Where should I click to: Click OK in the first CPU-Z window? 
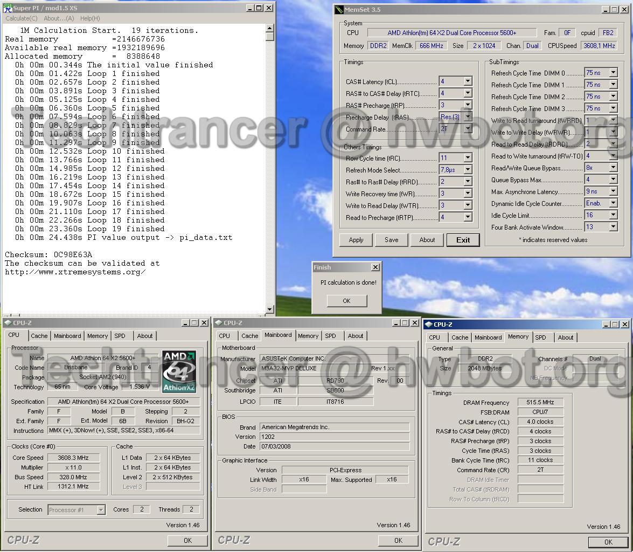[x=187, y=540]
